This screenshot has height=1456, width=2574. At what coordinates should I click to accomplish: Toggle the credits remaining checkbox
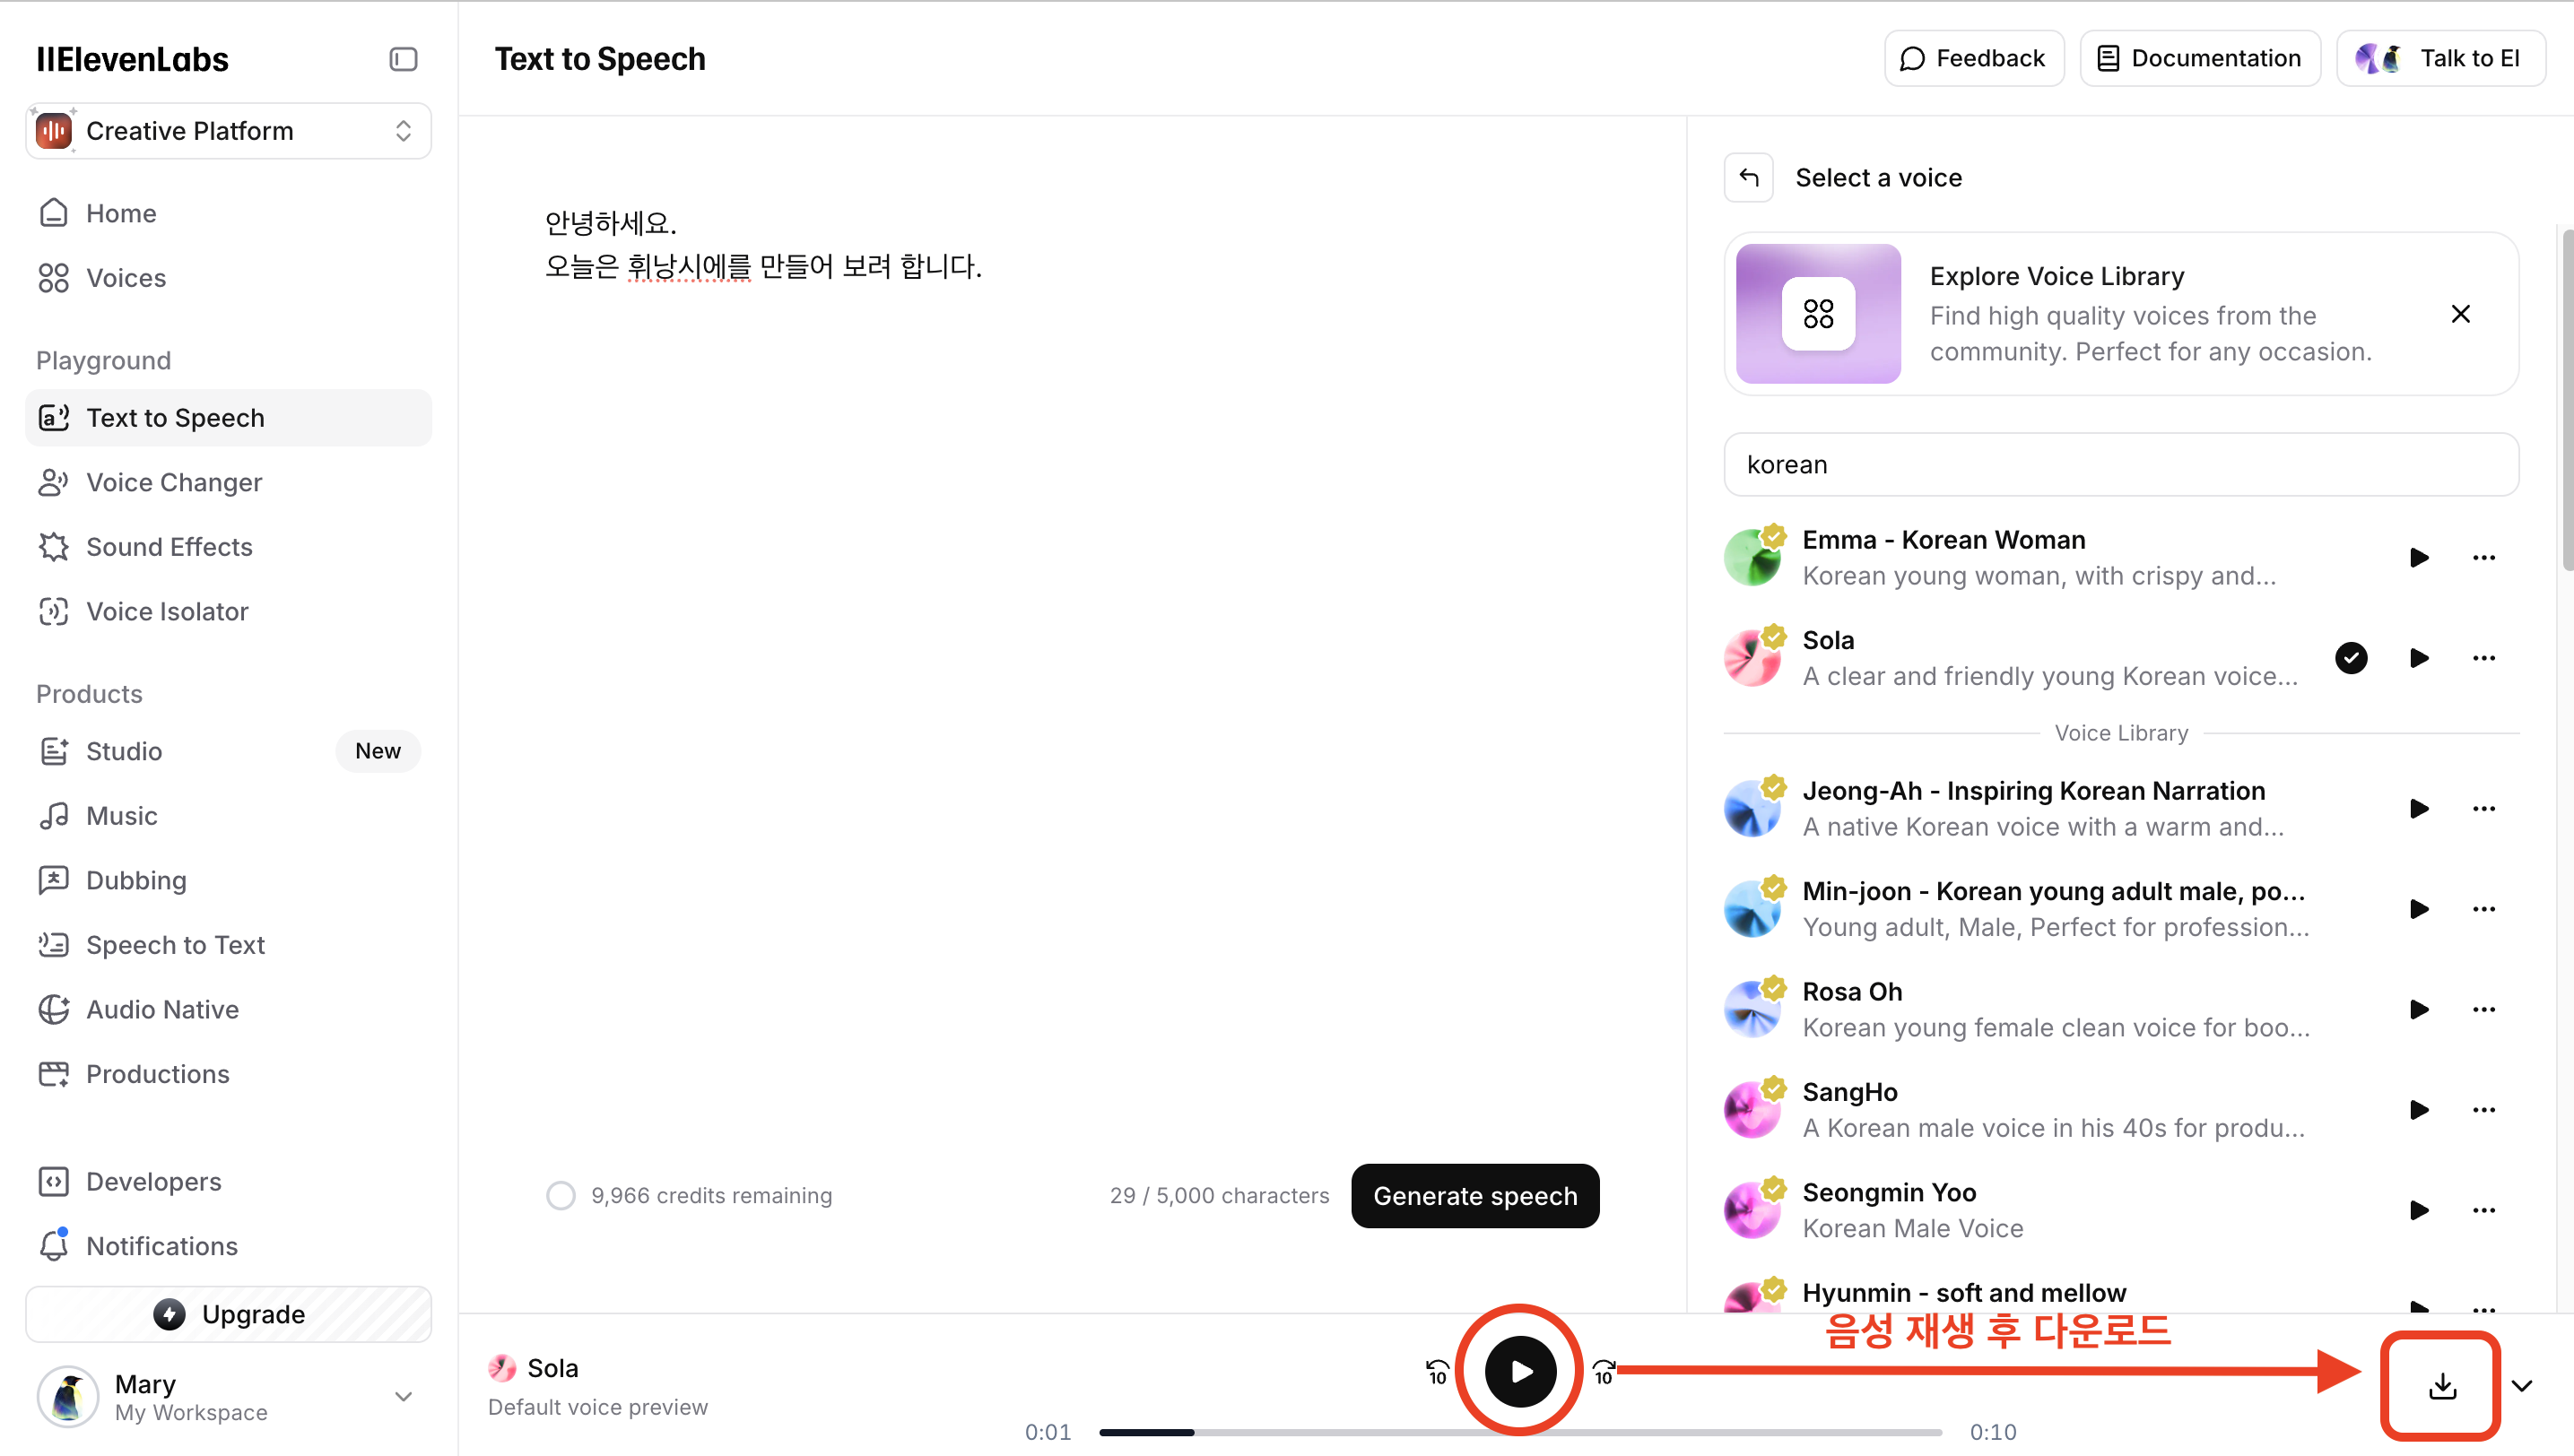pyautogui.click(x=561, y=1194)
